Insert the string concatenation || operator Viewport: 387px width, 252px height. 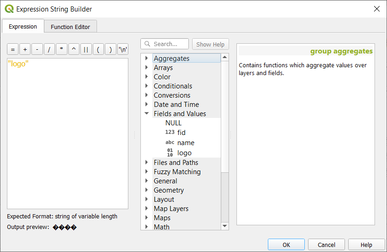click(x=86, y=49)
